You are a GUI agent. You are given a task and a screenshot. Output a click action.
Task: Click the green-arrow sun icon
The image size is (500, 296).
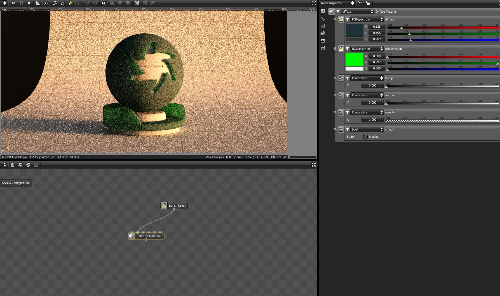tap(71, 3)
